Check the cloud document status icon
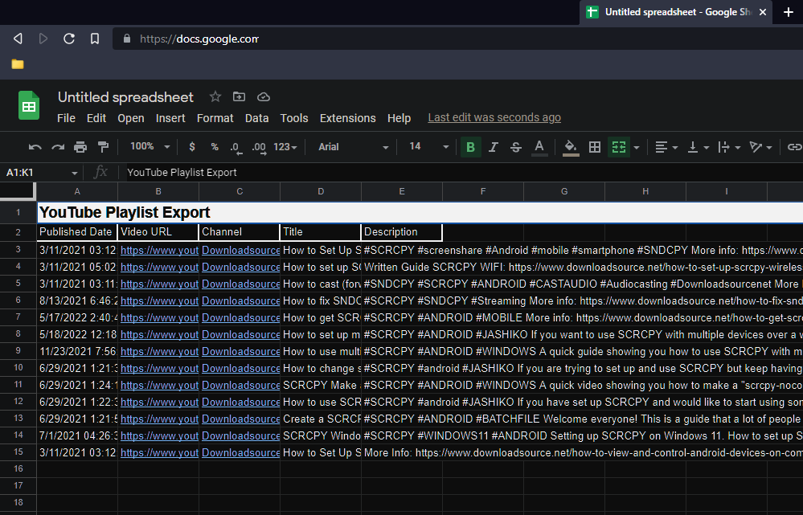The width and height of the screenshot is (803, 515). click(x=263, y=96)
